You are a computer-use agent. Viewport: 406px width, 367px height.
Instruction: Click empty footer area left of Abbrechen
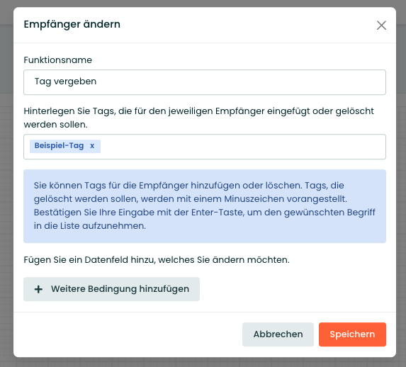click(x=127, y=334)
